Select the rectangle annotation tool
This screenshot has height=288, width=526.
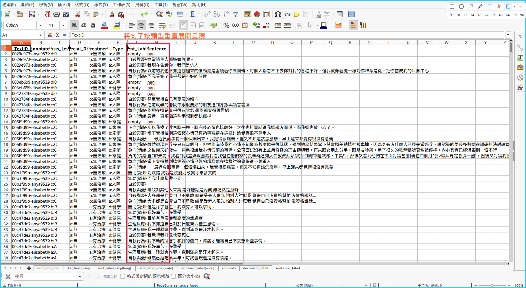(452, 6)
